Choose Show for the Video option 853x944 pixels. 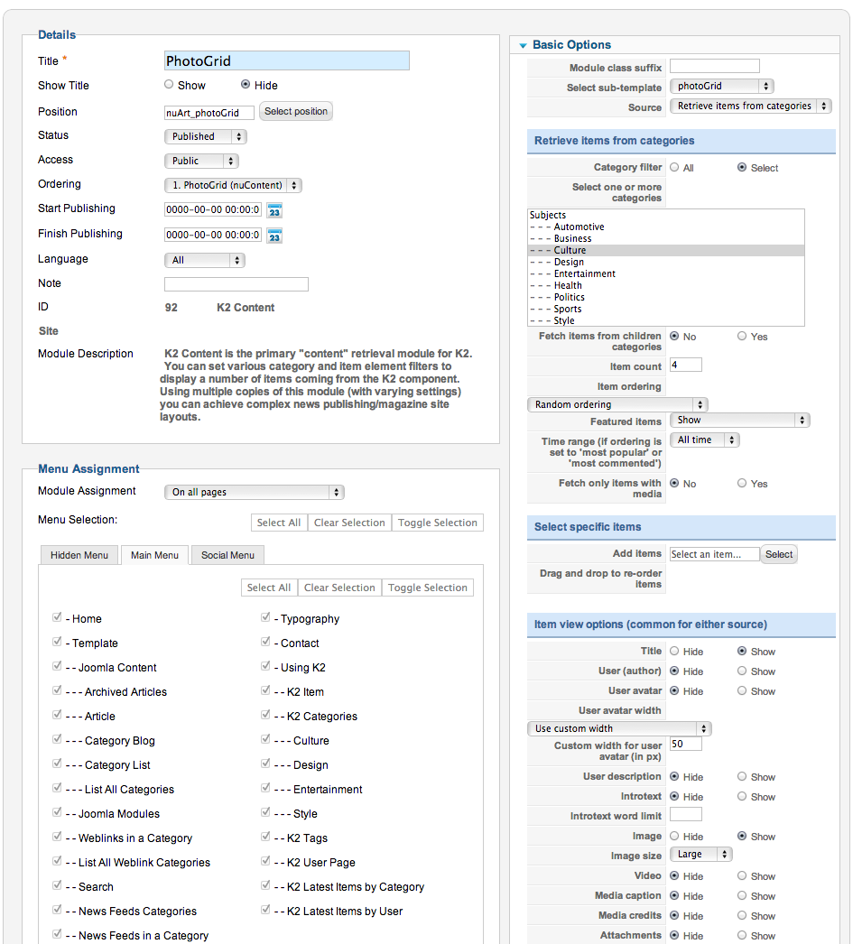(x=742, y=875)
